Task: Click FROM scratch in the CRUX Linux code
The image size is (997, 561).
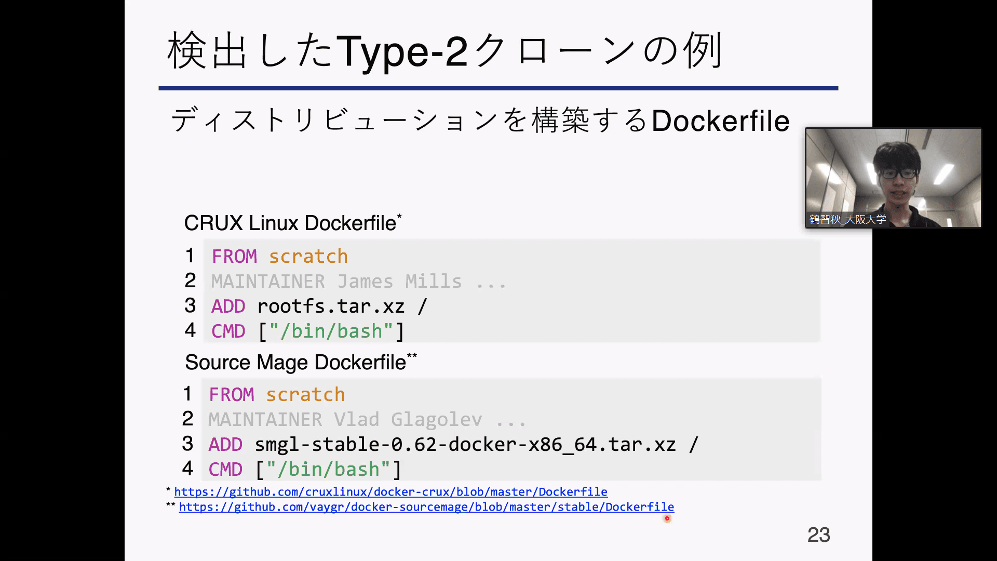Action: (x=279, y=257)
